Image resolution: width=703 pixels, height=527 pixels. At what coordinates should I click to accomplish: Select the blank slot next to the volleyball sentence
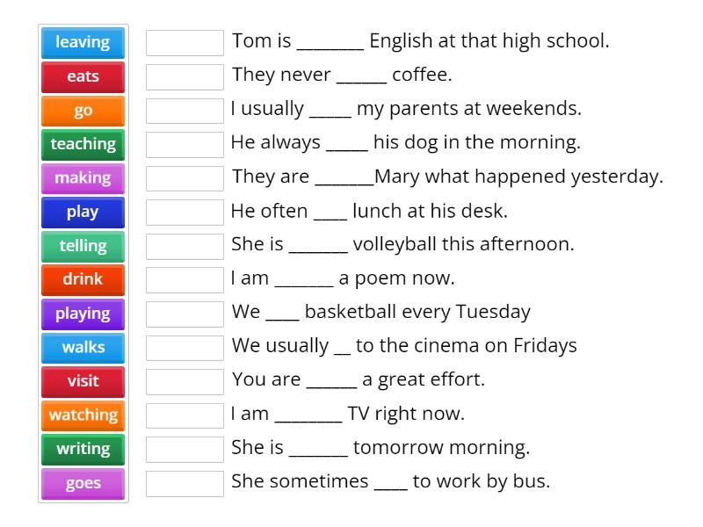(185, 244)
